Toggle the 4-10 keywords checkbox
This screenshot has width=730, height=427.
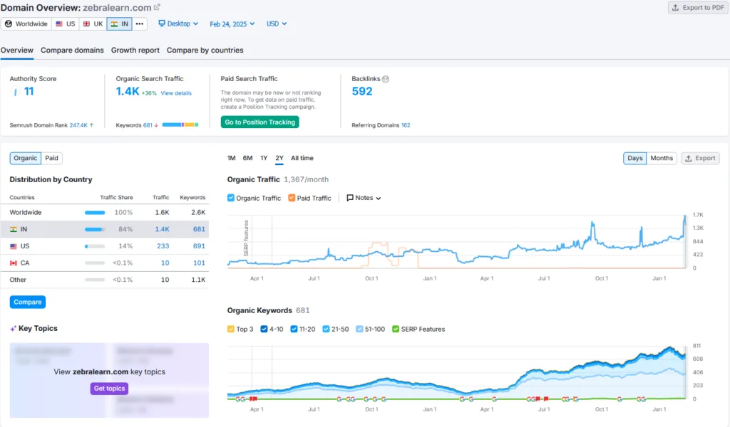click(264, 329)
